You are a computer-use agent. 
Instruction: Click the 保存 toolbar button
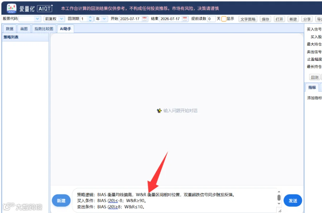(x=265, y=19)
